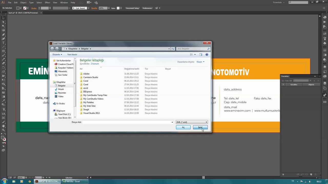The image size is (328, 184).
Task: Click the İptal button to cancel
Action: pos(200,127)
